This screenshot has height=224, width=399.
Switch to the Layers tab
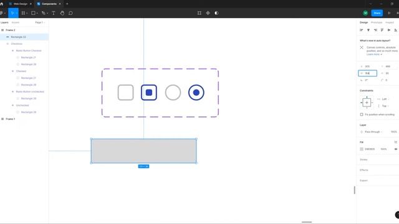tap(4, 22)
